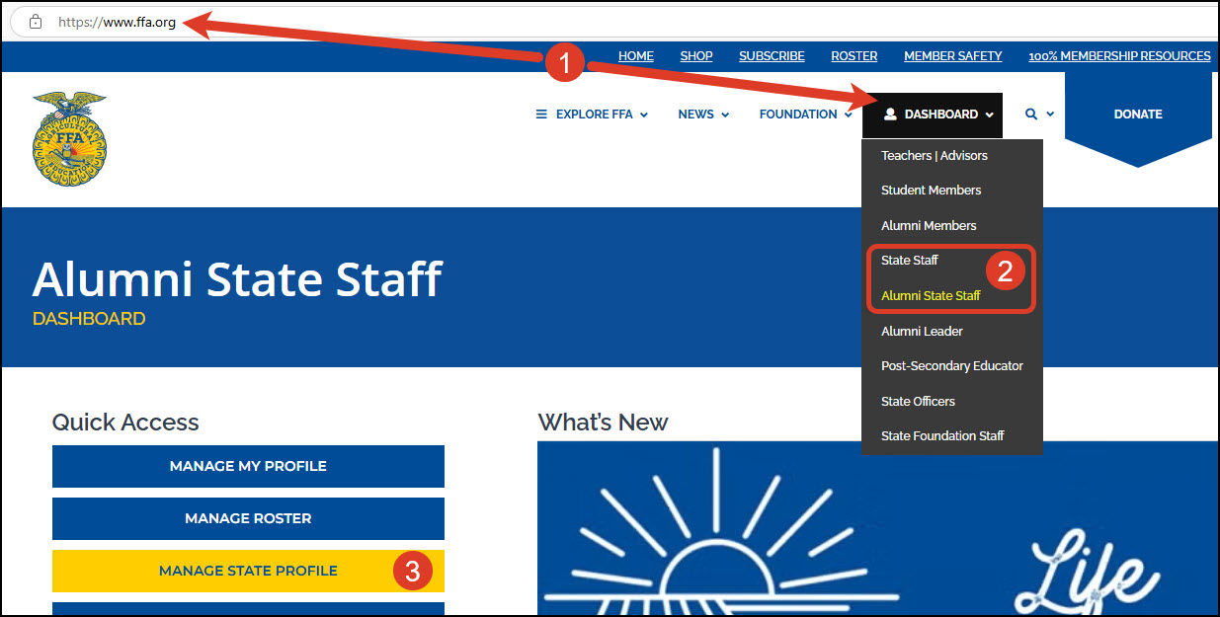Open the SUBSCRIBE link

(772, 56)
